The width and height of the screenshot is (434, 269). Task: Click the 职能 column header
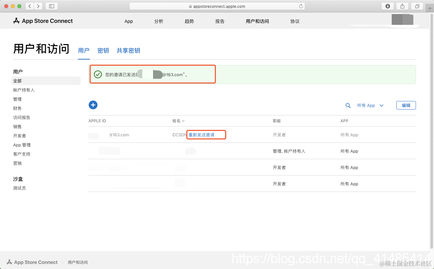point(277,121)
